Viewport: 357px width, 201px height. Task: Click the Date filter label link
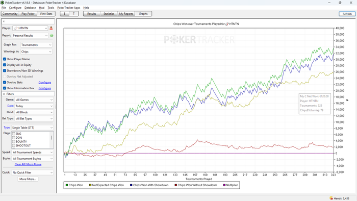pos(10,106)
